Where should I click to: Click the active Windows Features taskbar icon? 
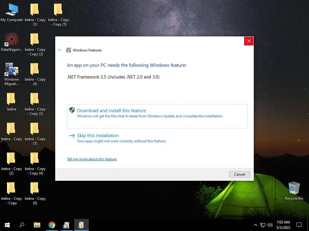81,225
